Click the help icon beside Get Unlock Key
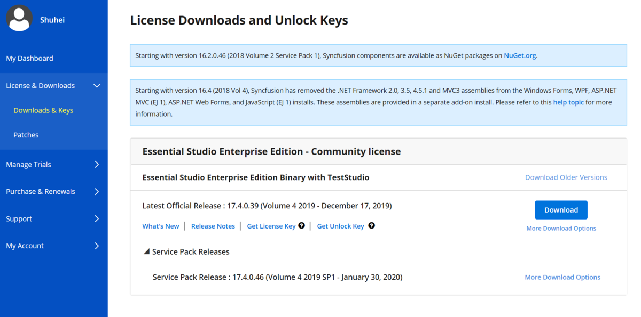Image resolution: width=641 pixels, height=317 pixels. (372, 226)
